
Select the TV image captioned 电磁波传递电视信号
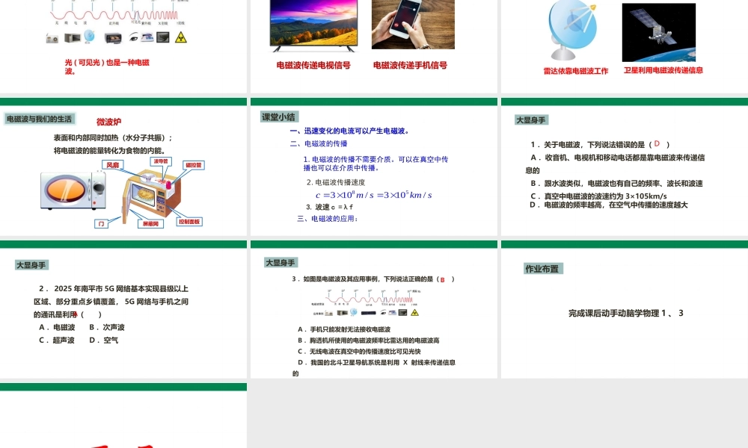click(x=313, y=25)
